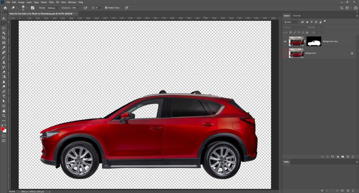Open the layer filter Kind dropdown
This screenshot has width=359, height=193.
pos(292,22)
